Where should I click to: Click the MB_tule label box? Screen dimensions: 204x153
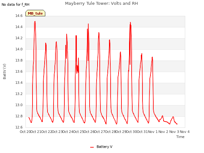(x=35, y=13)
